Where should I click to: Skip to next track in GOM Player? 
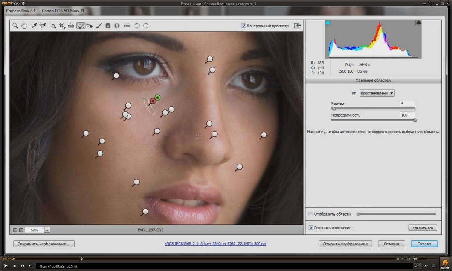[x=30, y=266]
